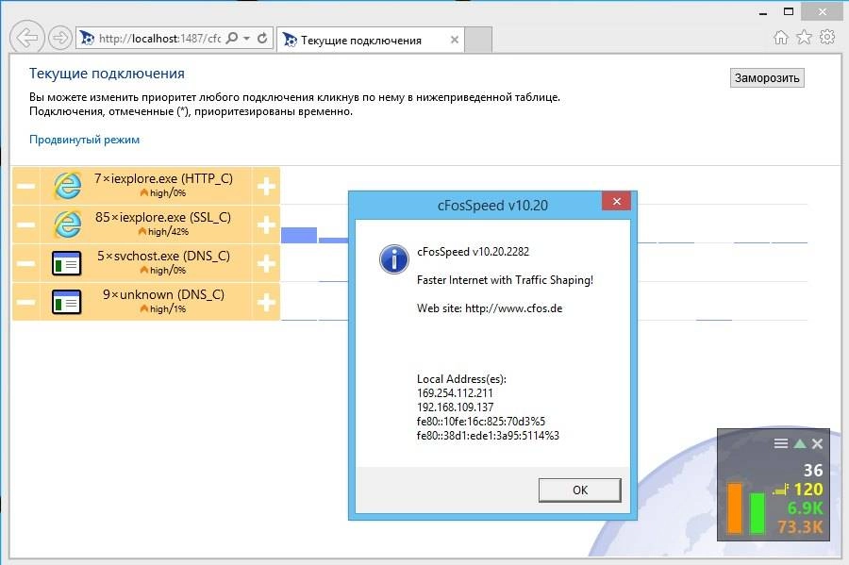Click the blue traffic bar of SSL_C row
This screenshot has width=849, height=565.
(299, 235)
